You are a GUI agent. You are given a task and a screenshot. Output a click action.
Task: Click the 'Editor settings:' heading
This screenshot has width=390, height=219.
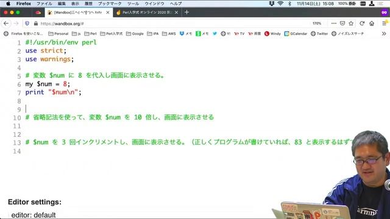click(x=35, y=202)
